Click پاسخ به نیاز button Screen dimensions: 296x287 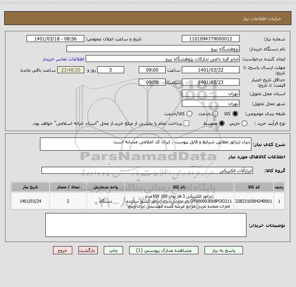[223, 250]
